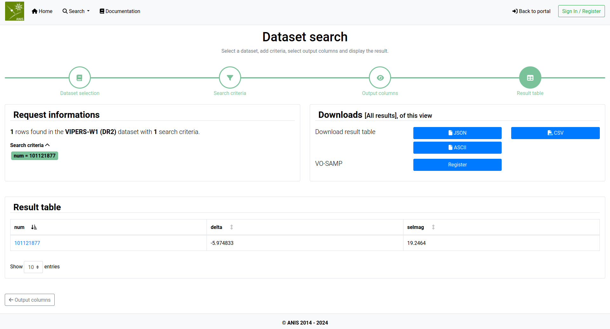Viewport: 610px width, 329px height.
Task: Open the Search dropdown menu
Action: 76,11
